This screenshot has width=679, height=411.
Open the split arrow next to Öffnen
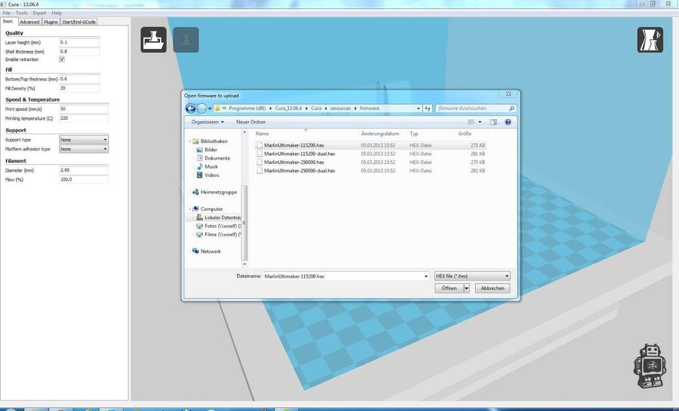(x=466, y=288)
